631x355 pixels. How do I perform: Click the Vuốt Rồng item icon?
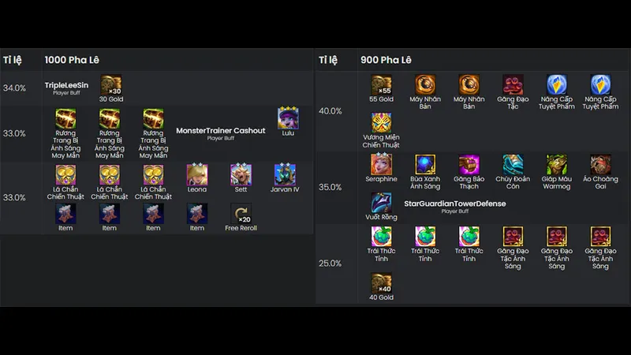point(381,203)
